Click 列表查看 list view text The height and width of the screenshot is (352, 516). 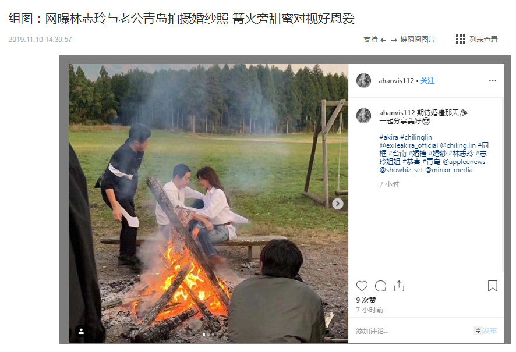(483, 40)
